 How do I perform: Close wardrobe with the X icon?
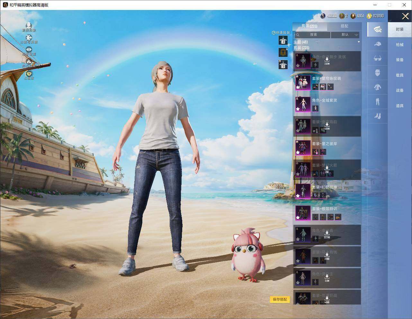(405, 16)
